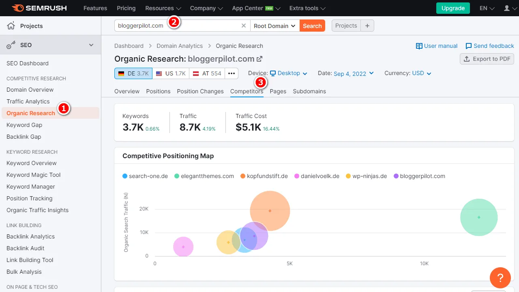Select the DE 3.7K database
519x292 pixels.
click(133, 73)
